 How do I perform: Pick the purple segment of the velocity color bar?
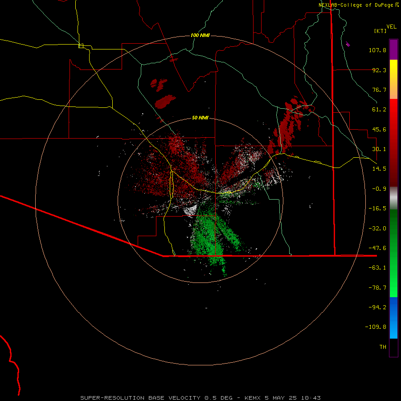tap(393, 50)
